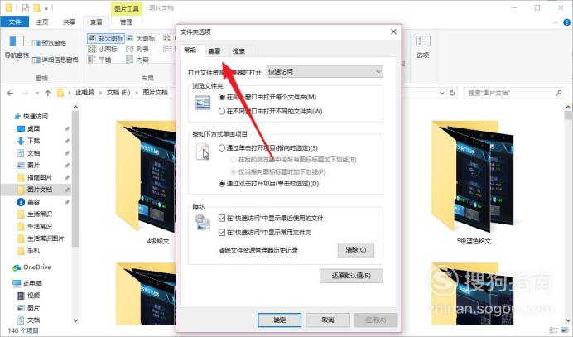The image size is (573, 337).
Task: Toggle 在快速访问中显示常用文件夹 checkbox
Action: click(x=265, y=232)
